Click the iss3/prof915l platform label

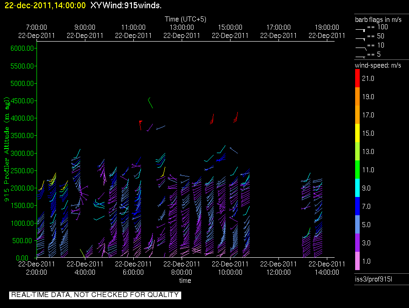pyautogui.click(x=373, y=279)
